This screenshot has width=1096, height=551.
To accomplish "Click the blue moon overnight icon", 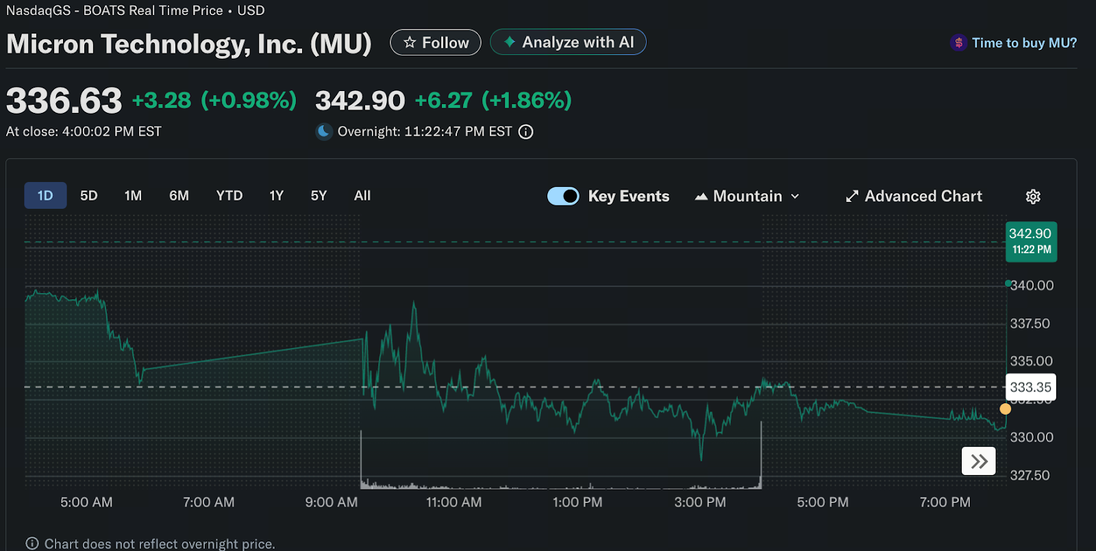I will click(324, 131).
